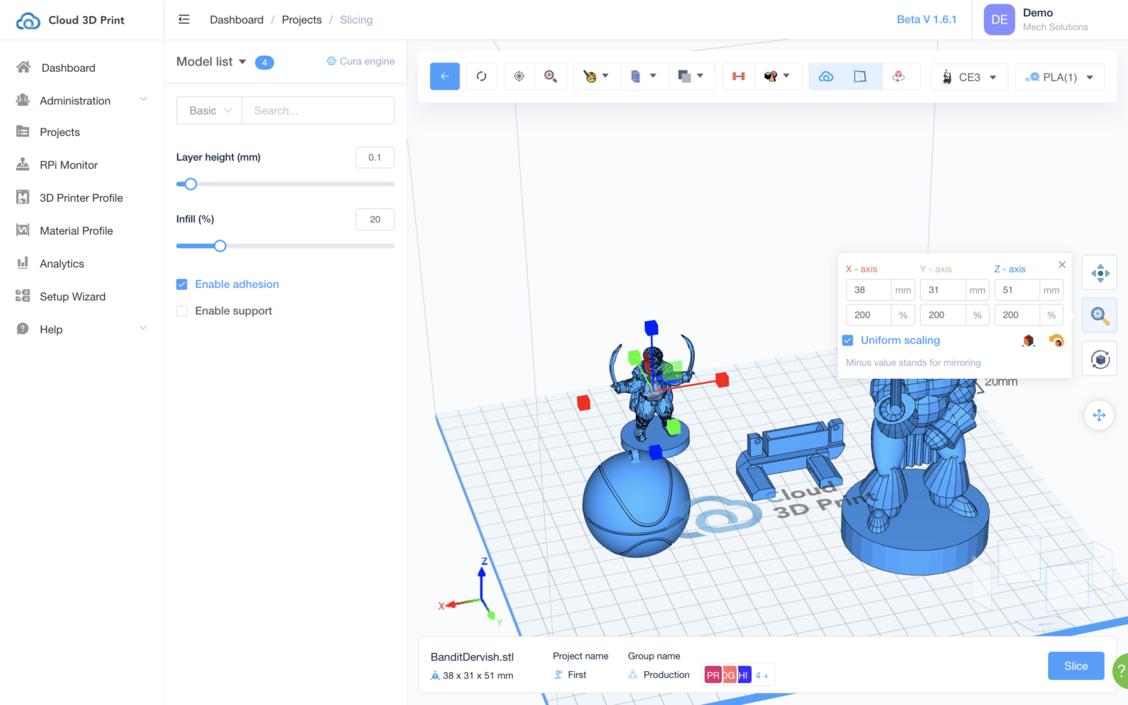
Task: Go to Dashboard in the breadcrumb
Action: point(236,20)
